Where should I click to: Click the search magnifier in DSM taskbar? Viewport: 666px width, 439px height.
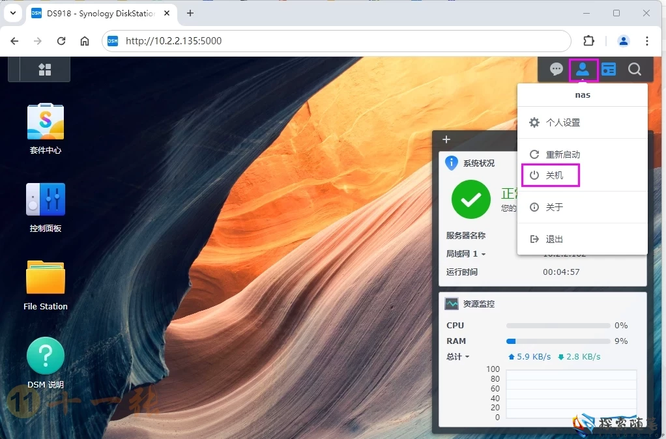click(635, 69)
